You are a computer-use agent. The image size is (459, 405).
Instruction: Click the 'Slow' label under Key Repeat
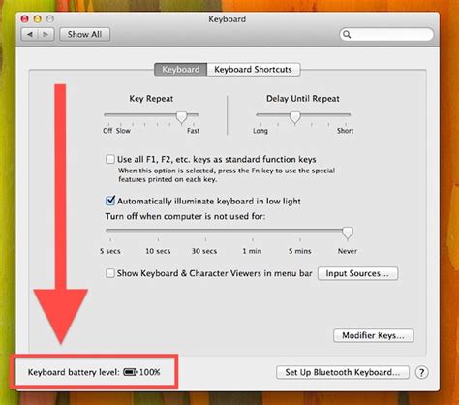123,131
